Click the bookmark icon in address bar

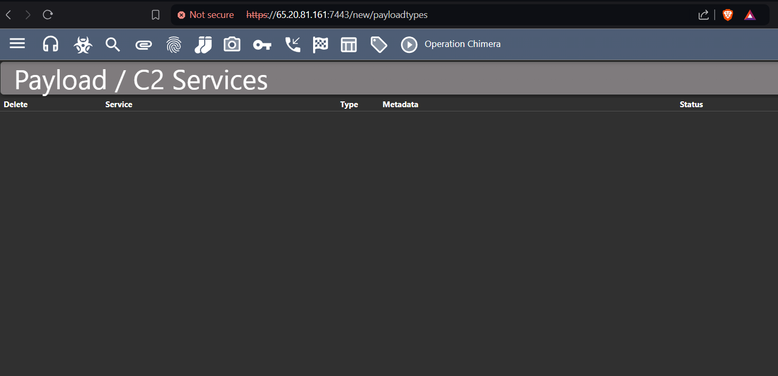coord(155,15)
